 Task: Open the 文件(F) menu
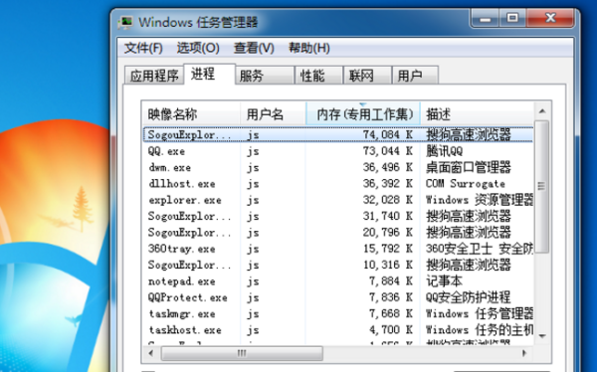[x=143, y=48]
